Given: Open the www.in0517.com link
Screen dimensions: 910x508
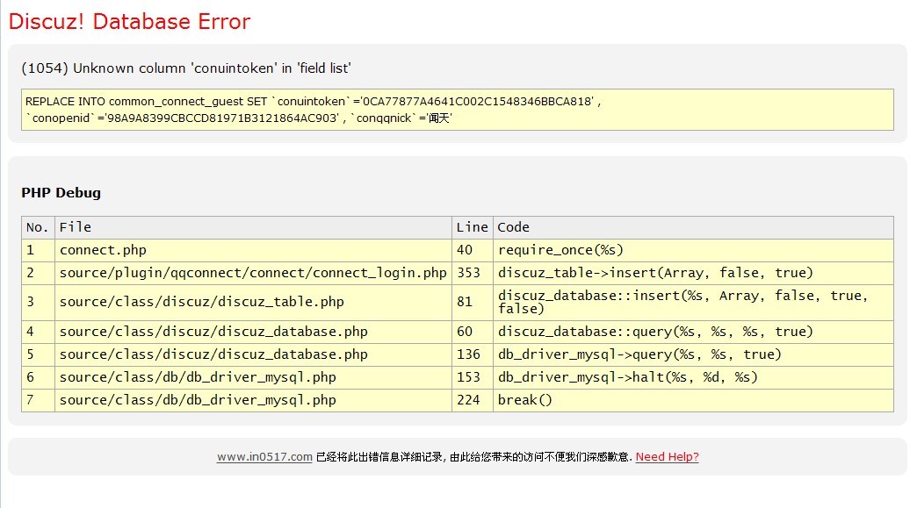Looking at the screenshot, I should point(264,457).
